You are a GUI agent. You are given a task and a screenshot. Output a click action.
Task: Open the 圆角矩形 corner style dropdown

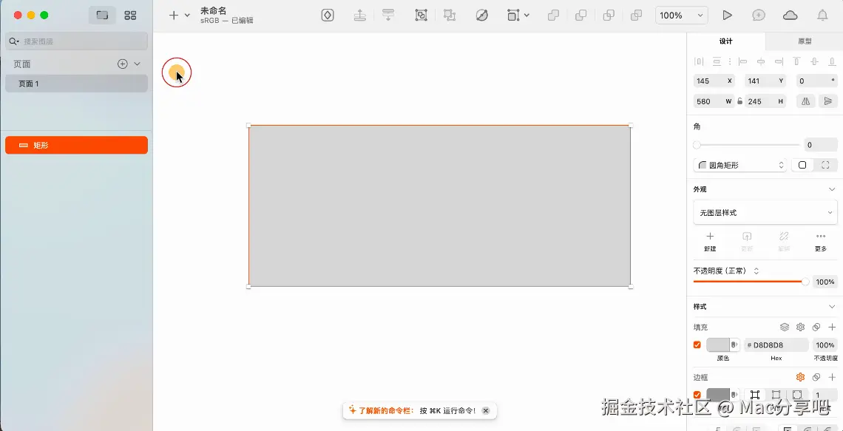pyautogui.click(x=740, y=165)
